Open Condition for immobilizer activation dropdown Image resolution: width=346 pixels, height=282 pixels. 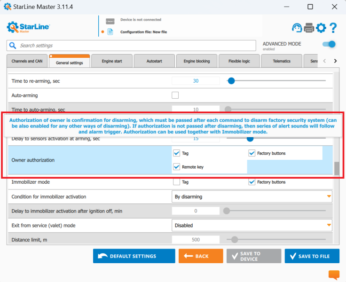click(x=252, y=196)
